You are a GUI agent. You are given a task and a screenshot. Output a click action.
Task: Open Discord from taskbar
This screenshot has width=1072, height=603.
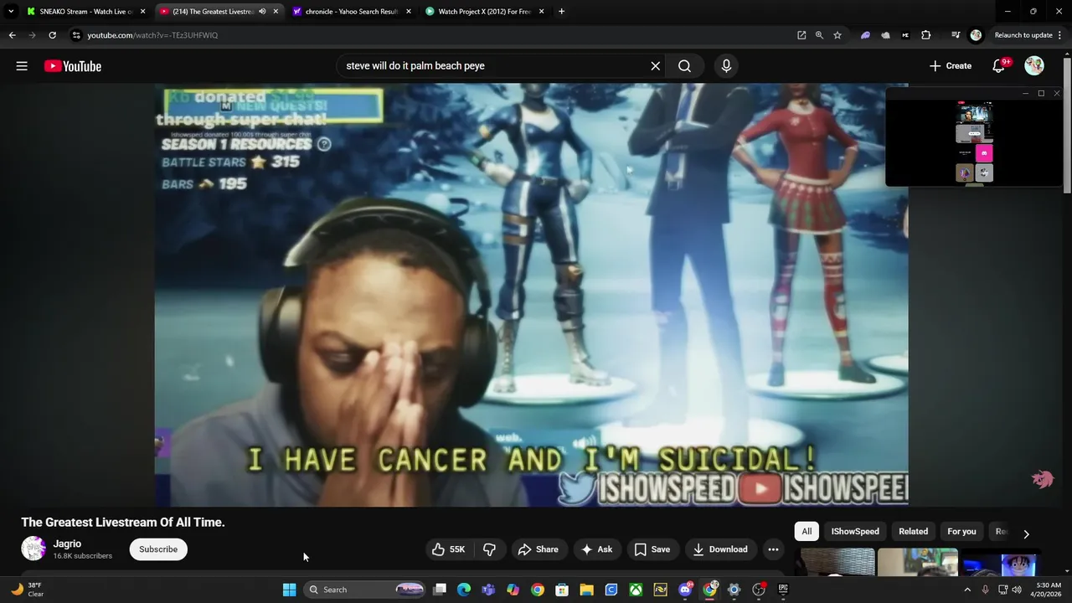tap(685, 590)
